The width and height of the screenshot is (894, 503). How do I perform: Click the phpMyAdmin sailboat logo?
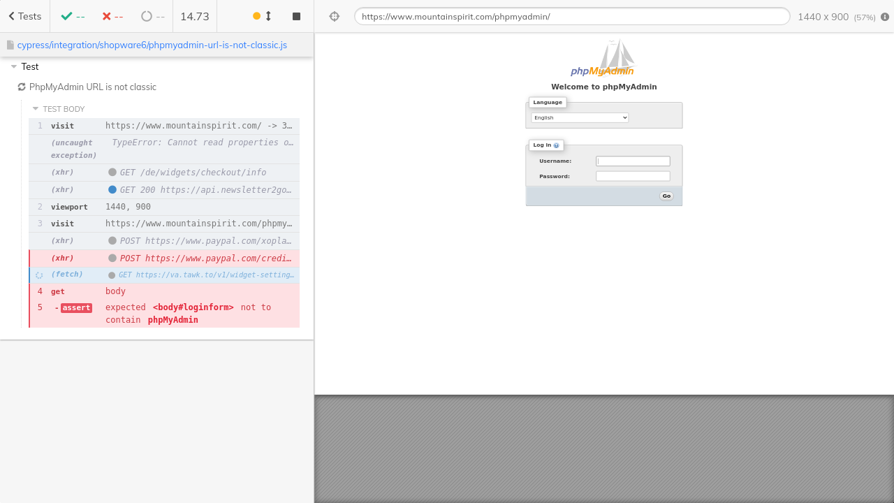pyautogui.click(x=603, y=58)
